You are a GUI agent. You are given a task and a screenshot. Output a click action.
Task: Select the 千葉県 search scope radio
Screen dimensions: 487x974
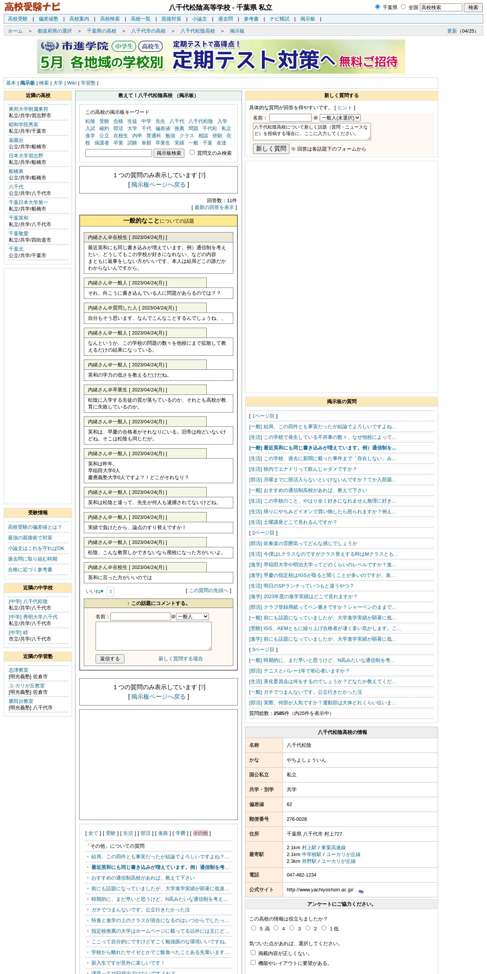377,7
